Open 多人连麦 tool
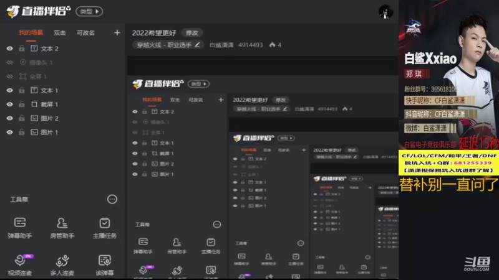 coord(62,265)
